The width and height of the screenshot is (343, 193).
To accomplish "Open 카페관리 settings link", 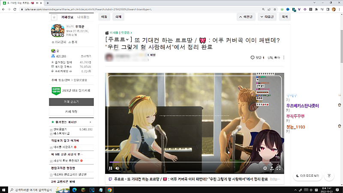I will click(x=59, y=42).
